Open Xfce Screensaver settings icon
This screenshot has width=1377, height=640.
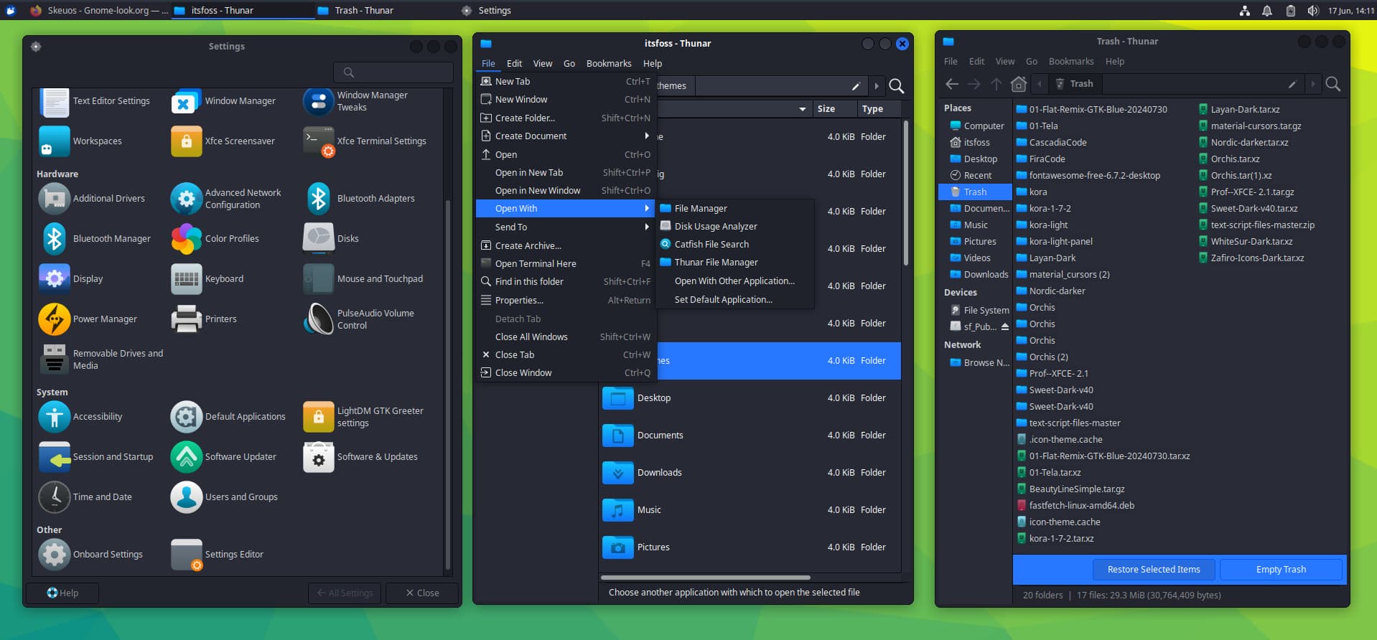click(186, 141)
